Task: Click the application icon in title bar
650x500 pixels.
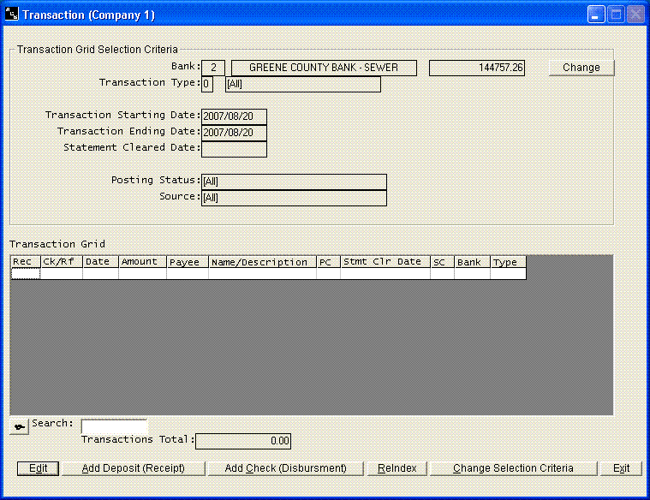Action: 12,15
